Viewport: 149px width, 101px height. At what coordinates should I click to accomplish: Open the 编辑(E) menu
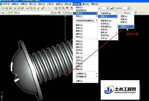click(x=15, y=4)
